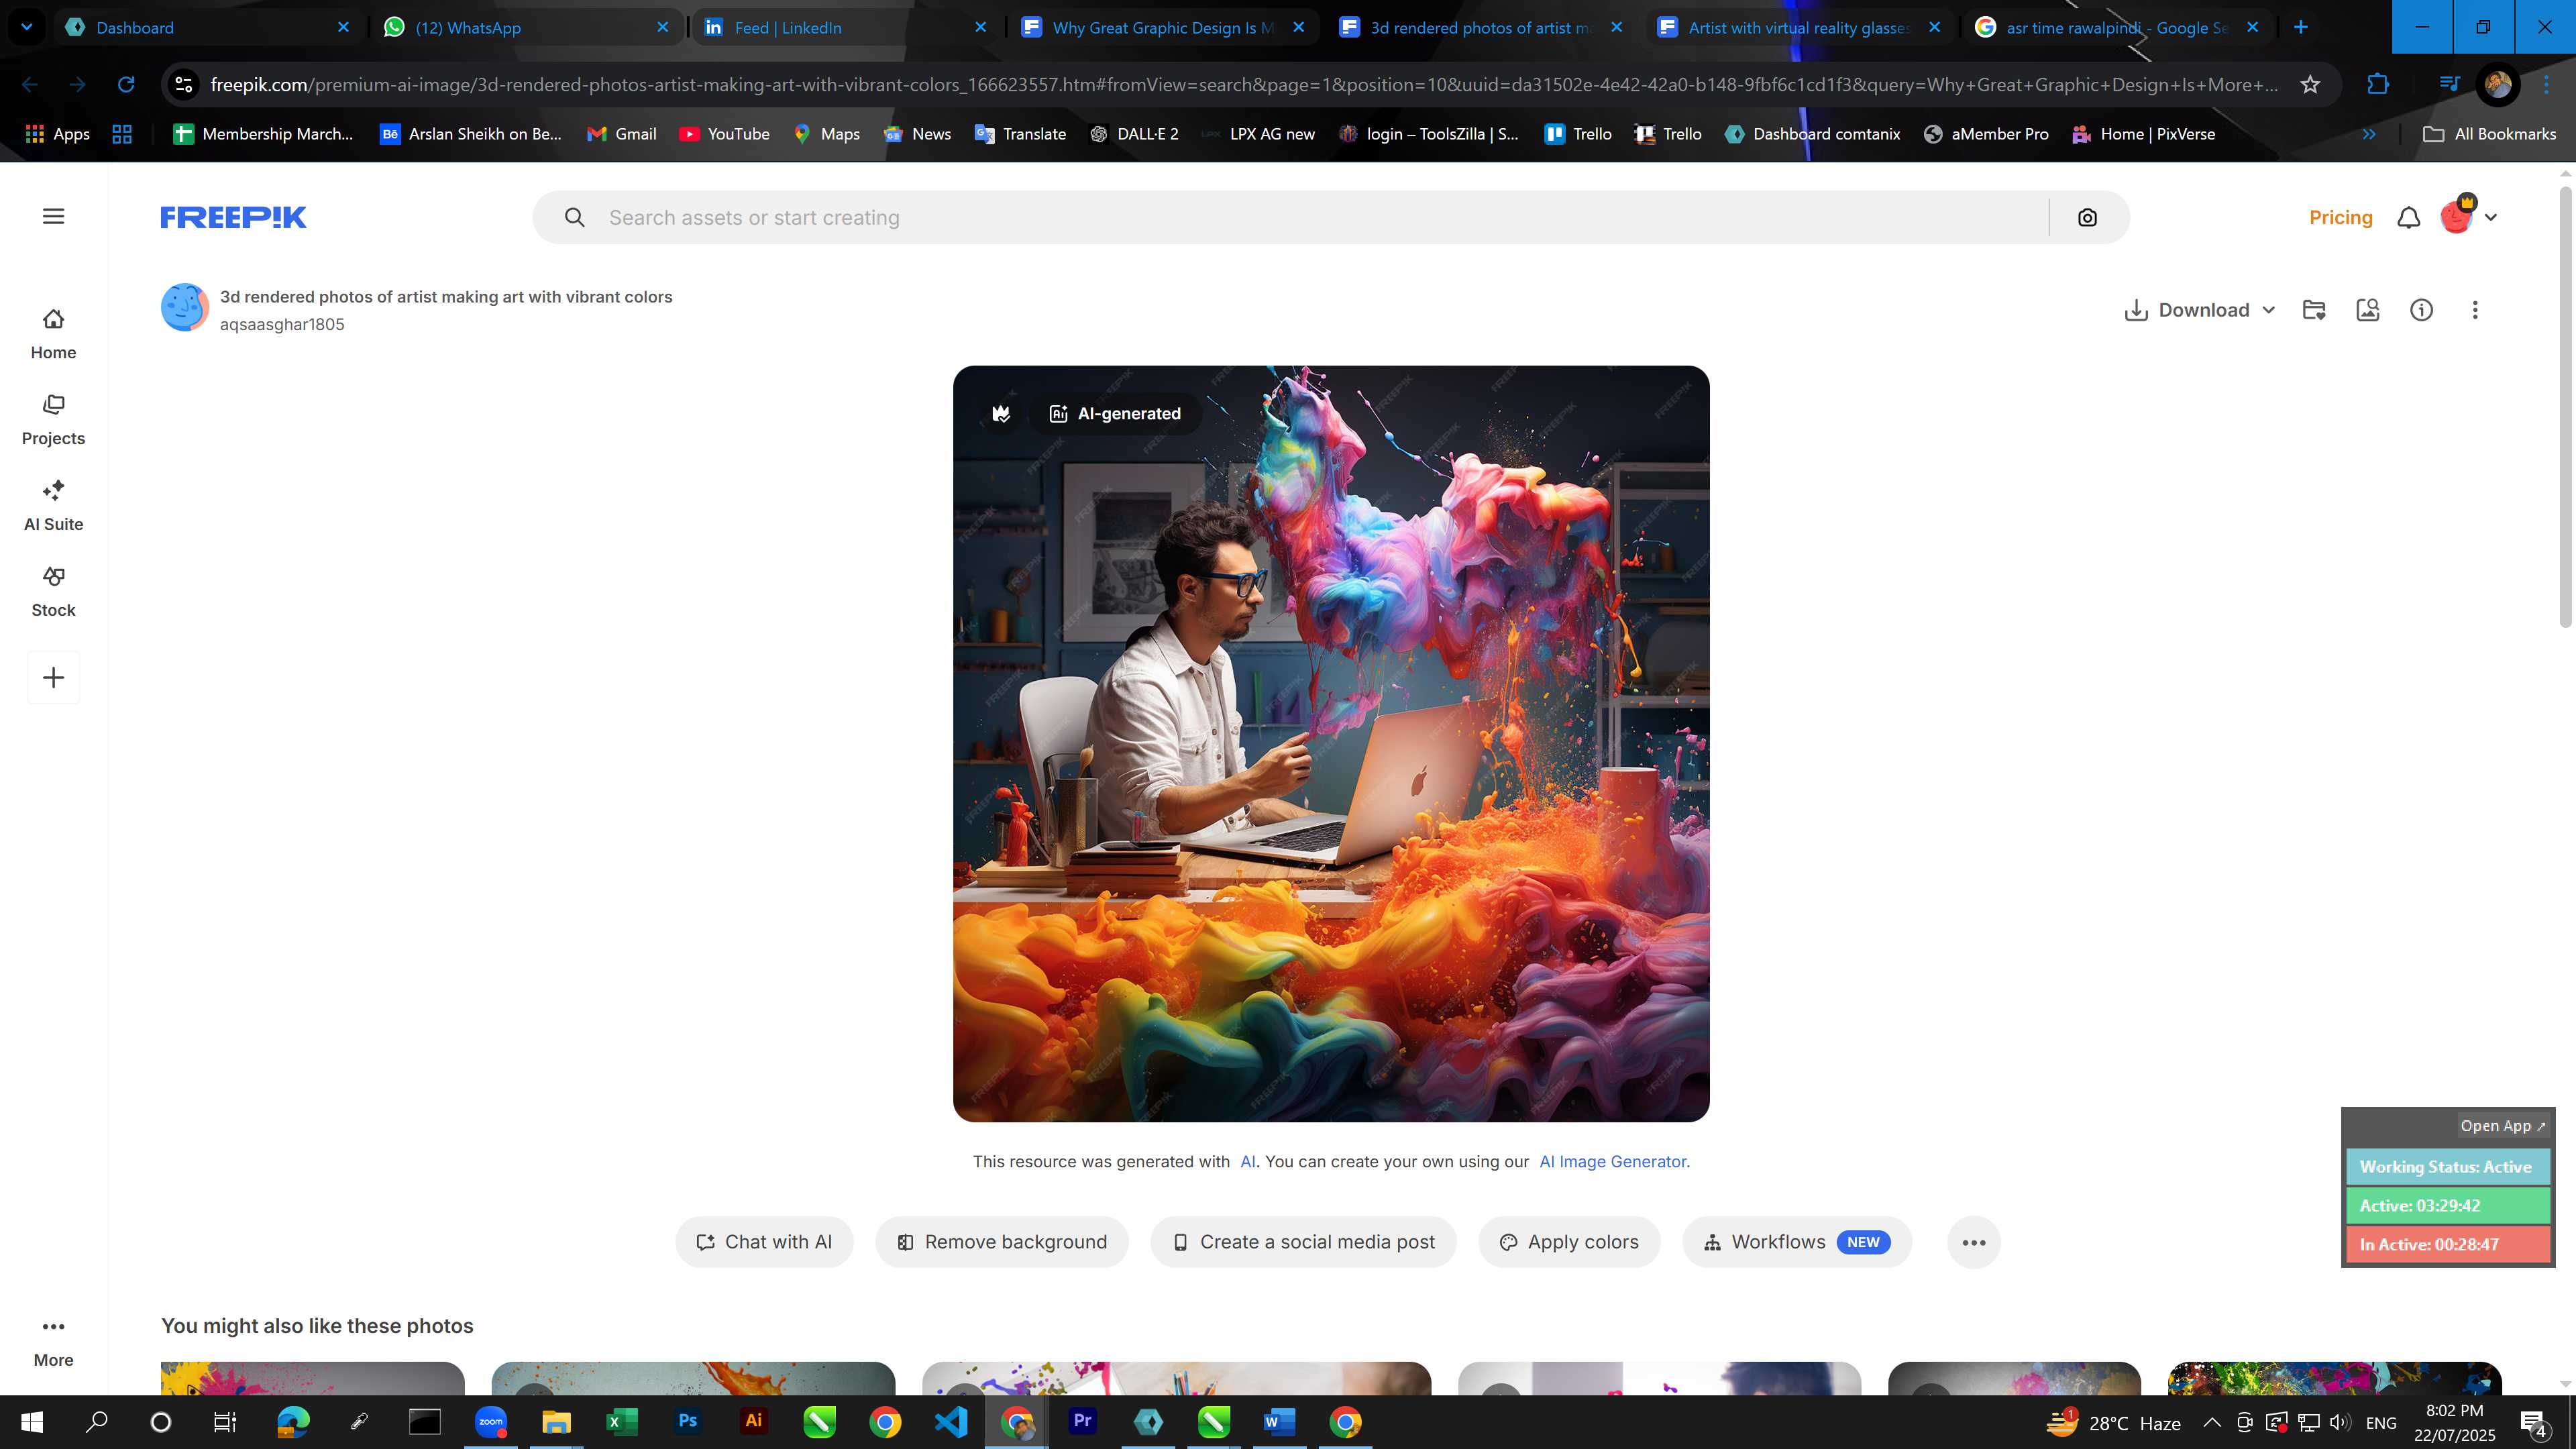
Task: Go to Home in Freepik sidebar
Action: pyautogui.click(x=53, y=334)
